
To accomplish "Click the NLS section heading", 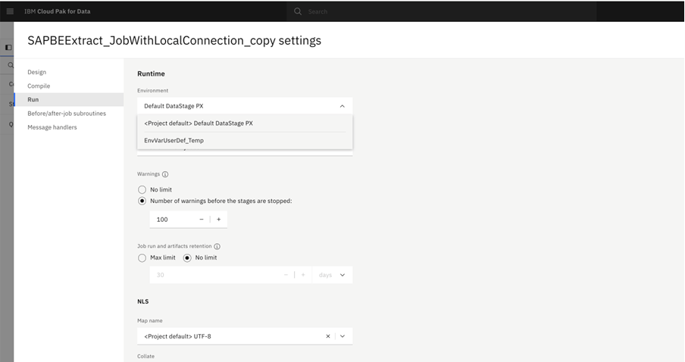I will (x=143, y=301).
